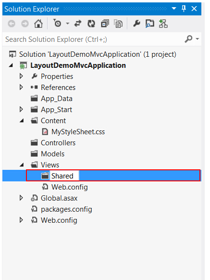Viewport: 210px width, 280px height.
Task: Expand the Properties node
Action: point(21,76)
